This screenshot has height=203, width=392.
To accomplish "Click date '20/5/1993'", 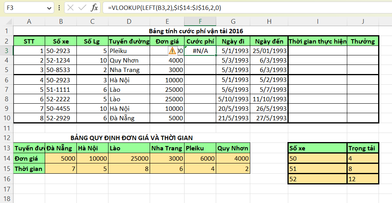I will (x=233, y=108).
